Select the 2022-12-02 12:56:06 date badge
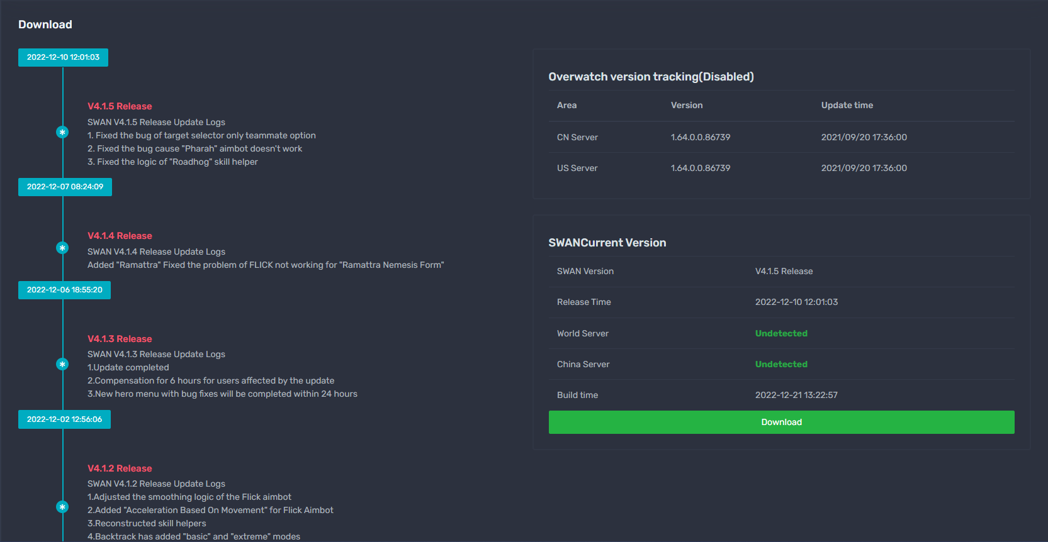Screen dimensions: 1048x542 (x=64, y=419)
